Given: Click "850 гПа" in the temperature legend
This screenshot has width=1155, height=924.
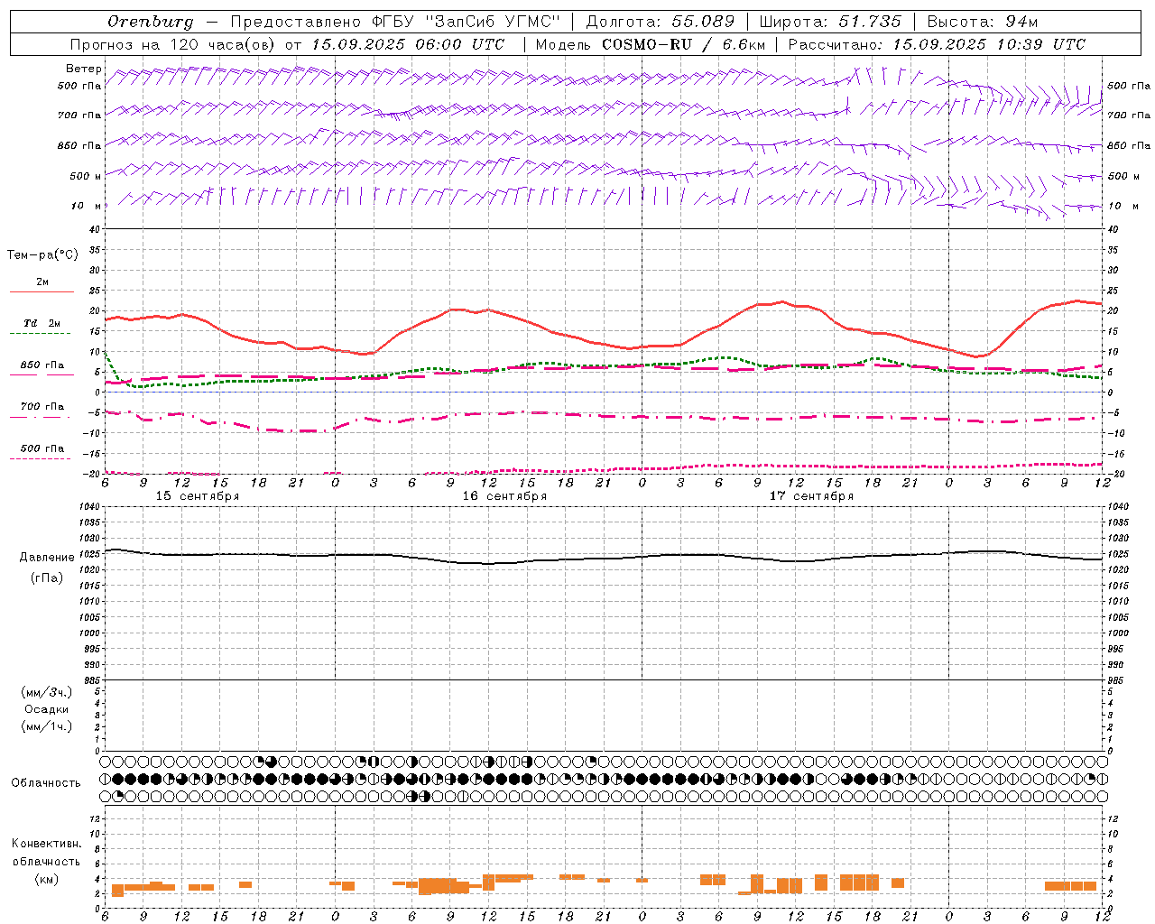Looking at the screenshot, I should point(42,365).
